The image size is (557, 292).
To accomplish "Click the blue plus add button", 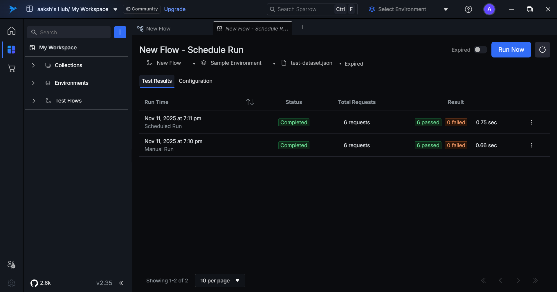I will click(120, 32).
